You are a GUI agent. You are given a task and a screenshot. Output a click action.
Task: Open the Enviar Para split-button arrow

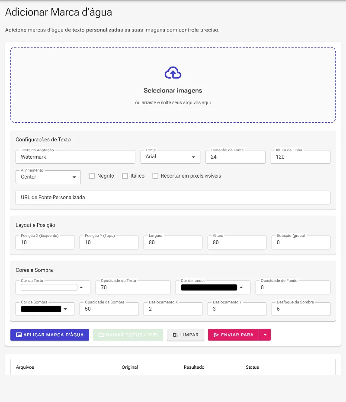265,335
